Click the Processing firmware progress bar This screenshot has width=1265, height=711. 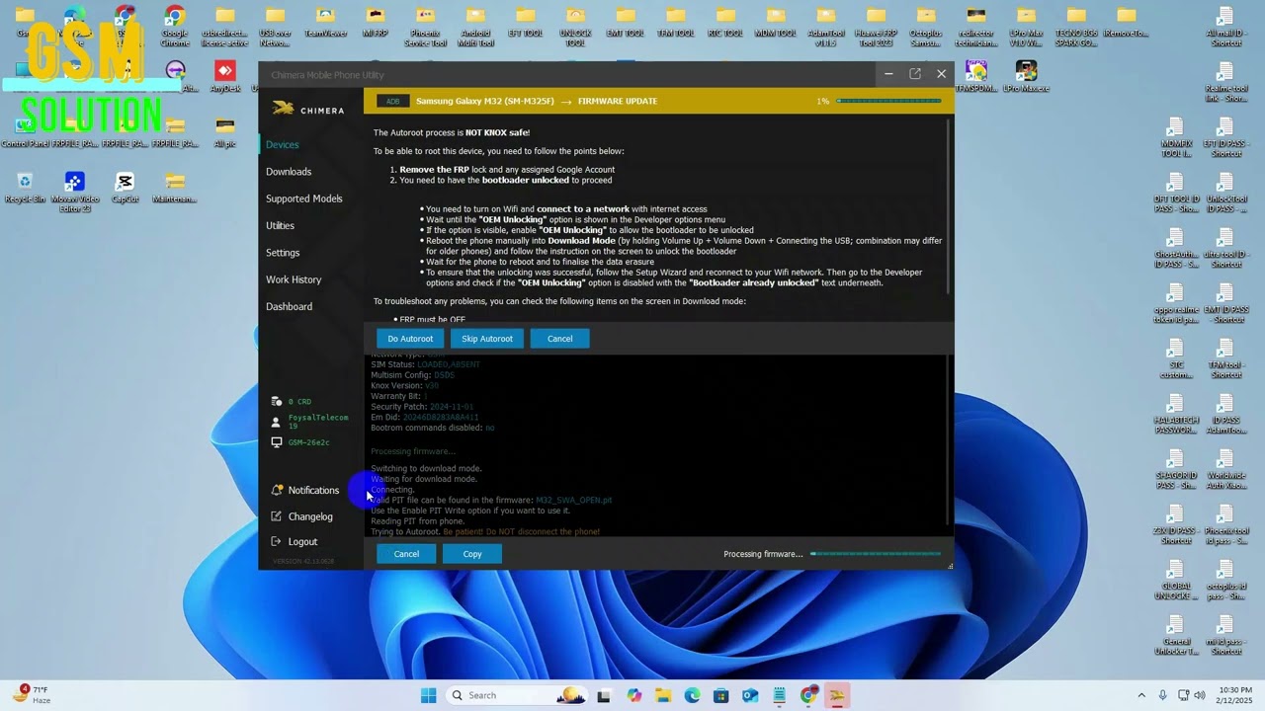pyautogui.click(x=876, y=554)
